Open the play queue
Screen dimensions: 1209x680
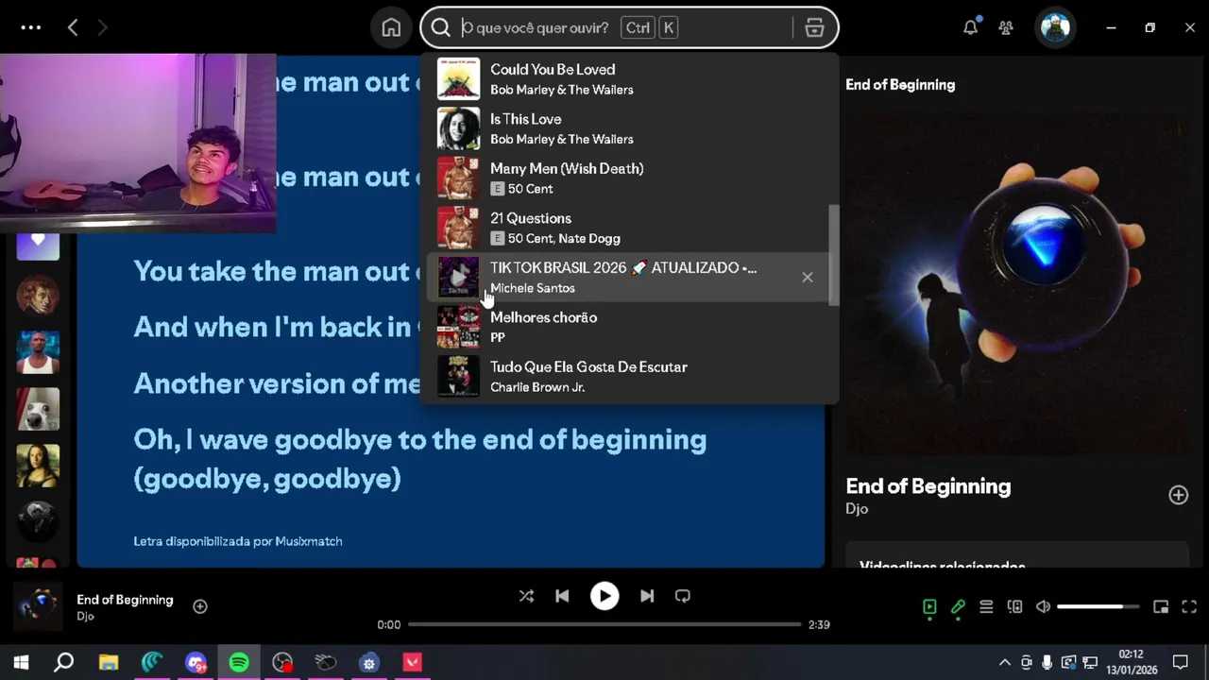[986, 606]
